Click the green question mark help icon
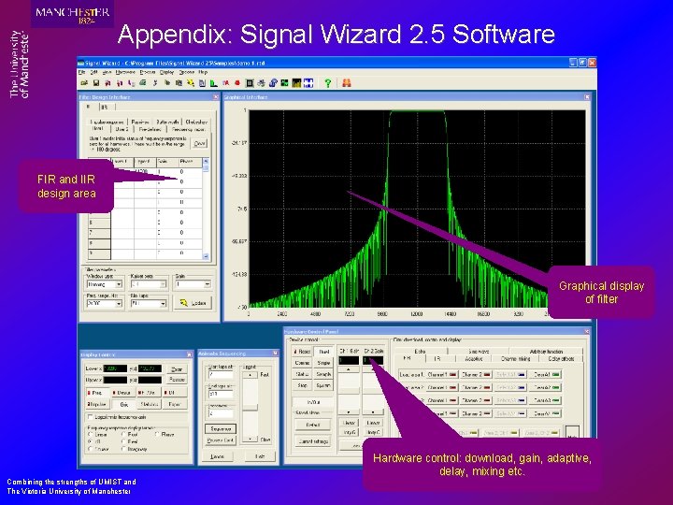673x505 pixels. (x=328, y=83)
